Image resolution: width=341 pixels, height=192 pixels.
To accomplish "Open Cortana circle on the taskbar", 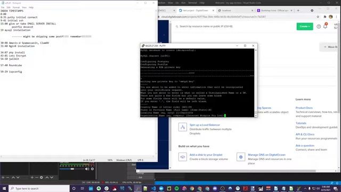I will point(74,188).
